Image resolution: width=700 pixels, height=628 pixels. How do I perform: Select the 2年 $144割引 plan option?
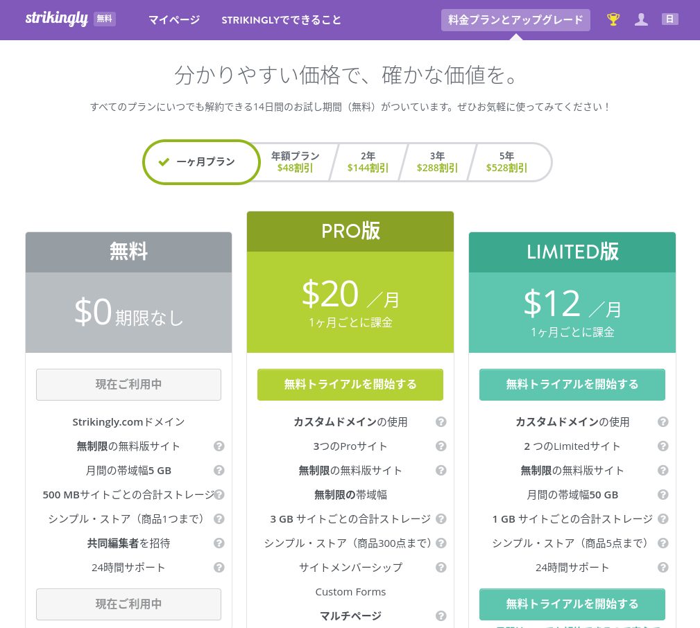pyautogui.click(x=368, y=162)
